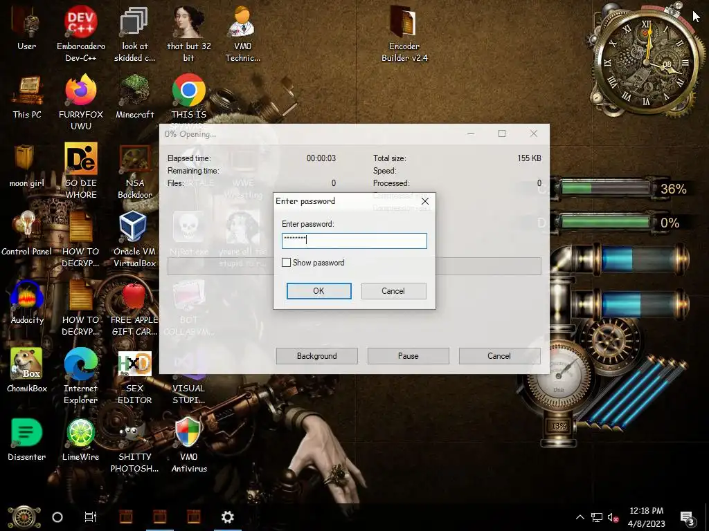
Task: Focus the Enter password text field
Action: point(354,241)
